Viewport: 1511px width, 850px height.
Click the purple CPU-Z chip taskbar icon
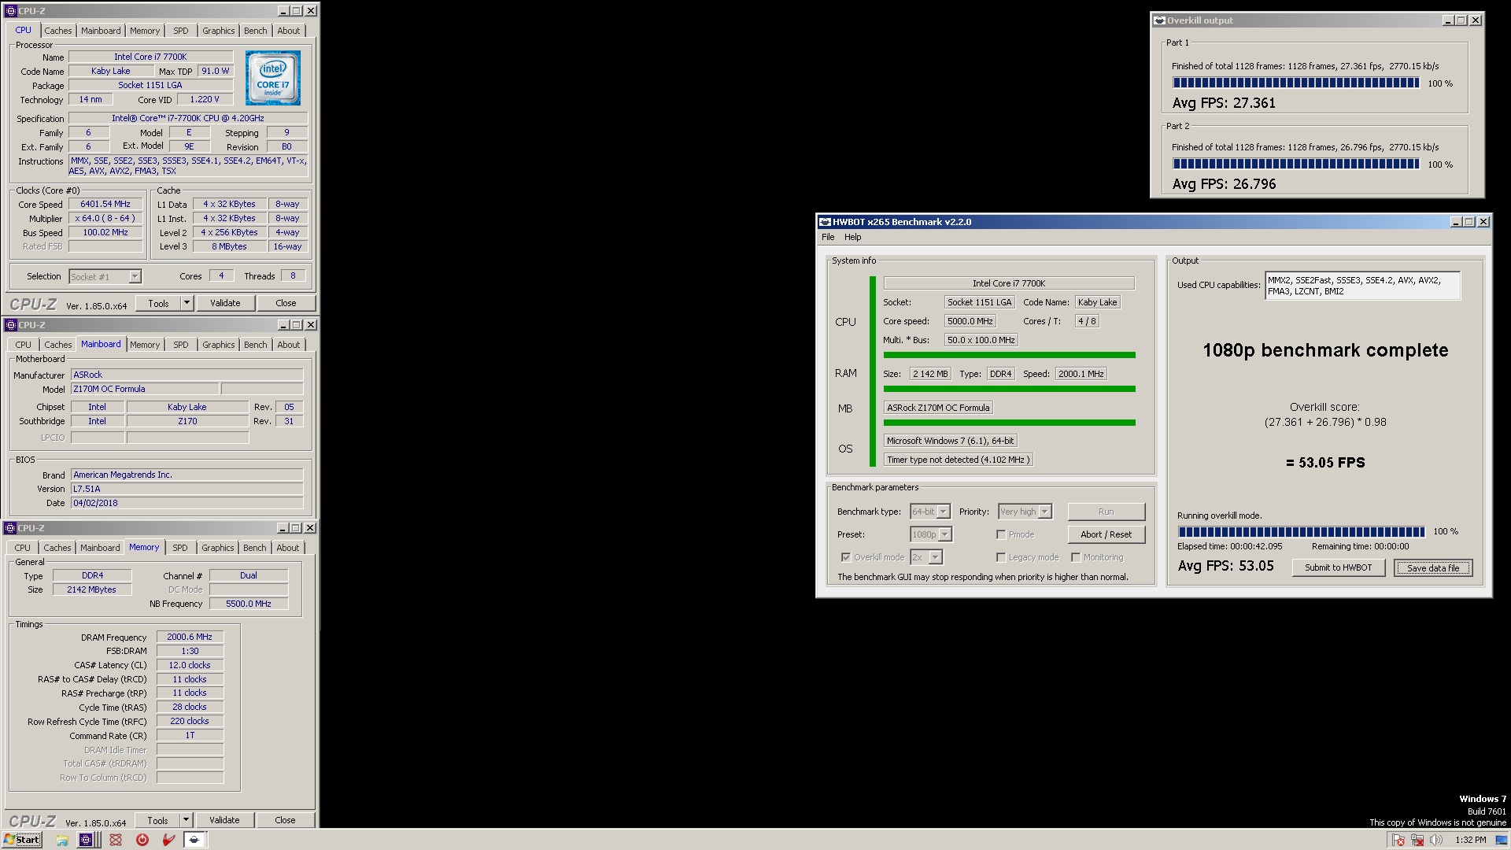86,840
